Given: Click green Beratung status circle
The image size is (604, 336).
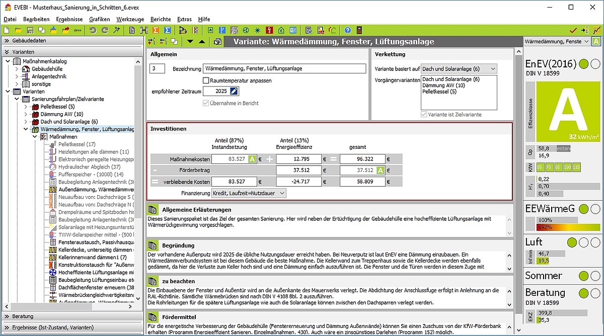Looking at the screenshot, I should [x=583, y=293].
